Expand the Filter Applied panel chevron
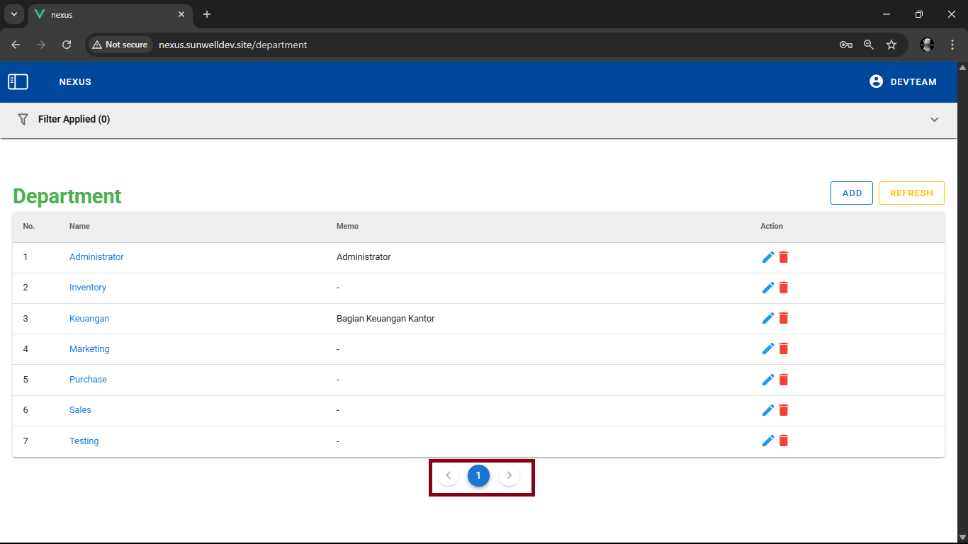Image resolution: width=968 pixels, height=544 pixels. 934,120
